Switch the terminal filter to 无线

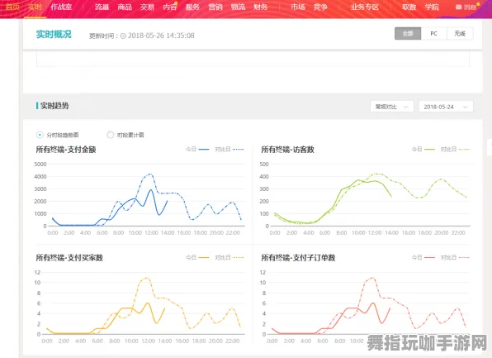pos(460,33)
